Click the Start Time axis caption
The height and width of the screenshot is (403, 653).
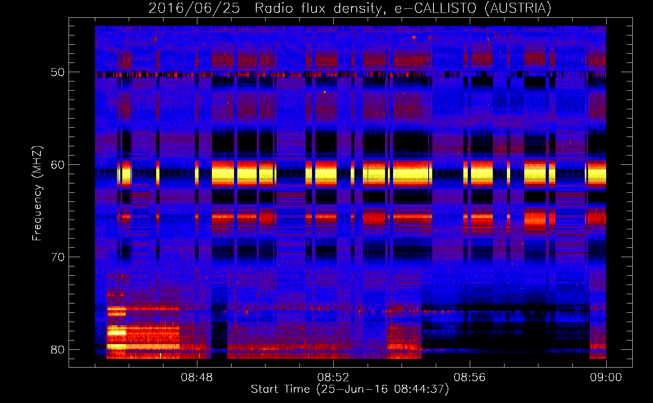(x=350, y=389)
